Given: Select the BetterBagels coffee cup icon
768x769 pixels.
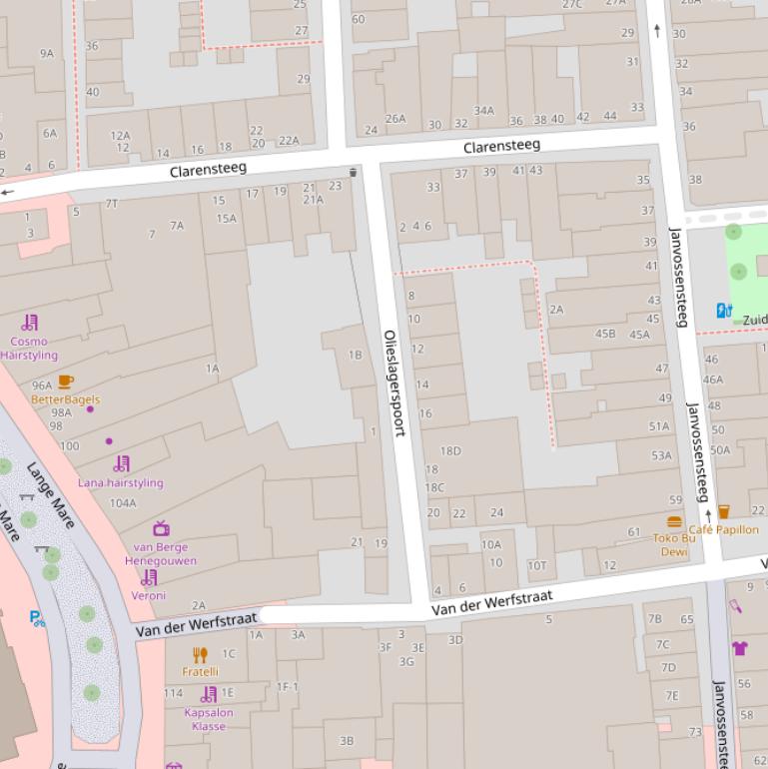Looking at the screenshot, I should (x=66, y=382).
